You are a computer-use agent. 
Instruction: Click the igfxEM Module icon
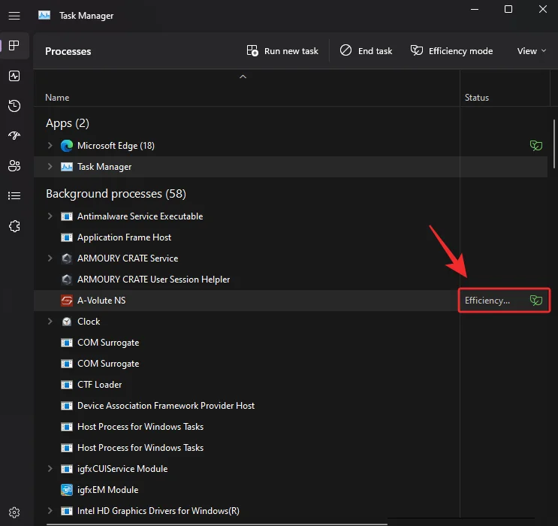[x=67, y=490]
